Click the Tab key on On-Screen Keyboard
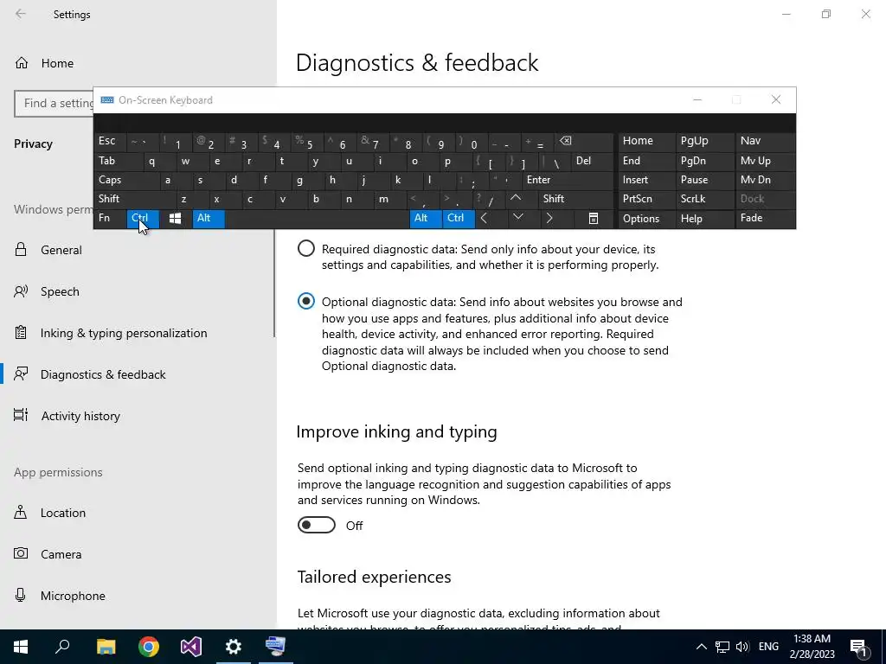The height and width of the screenshot is (664, 886). (x=118, y=161)
